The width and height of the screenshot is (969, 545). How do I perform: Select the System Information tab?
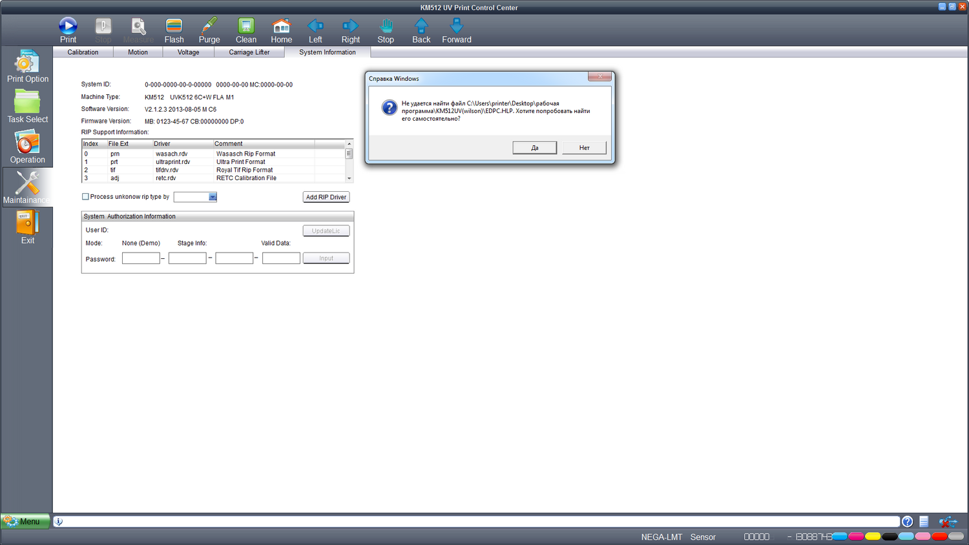point(328,52)
